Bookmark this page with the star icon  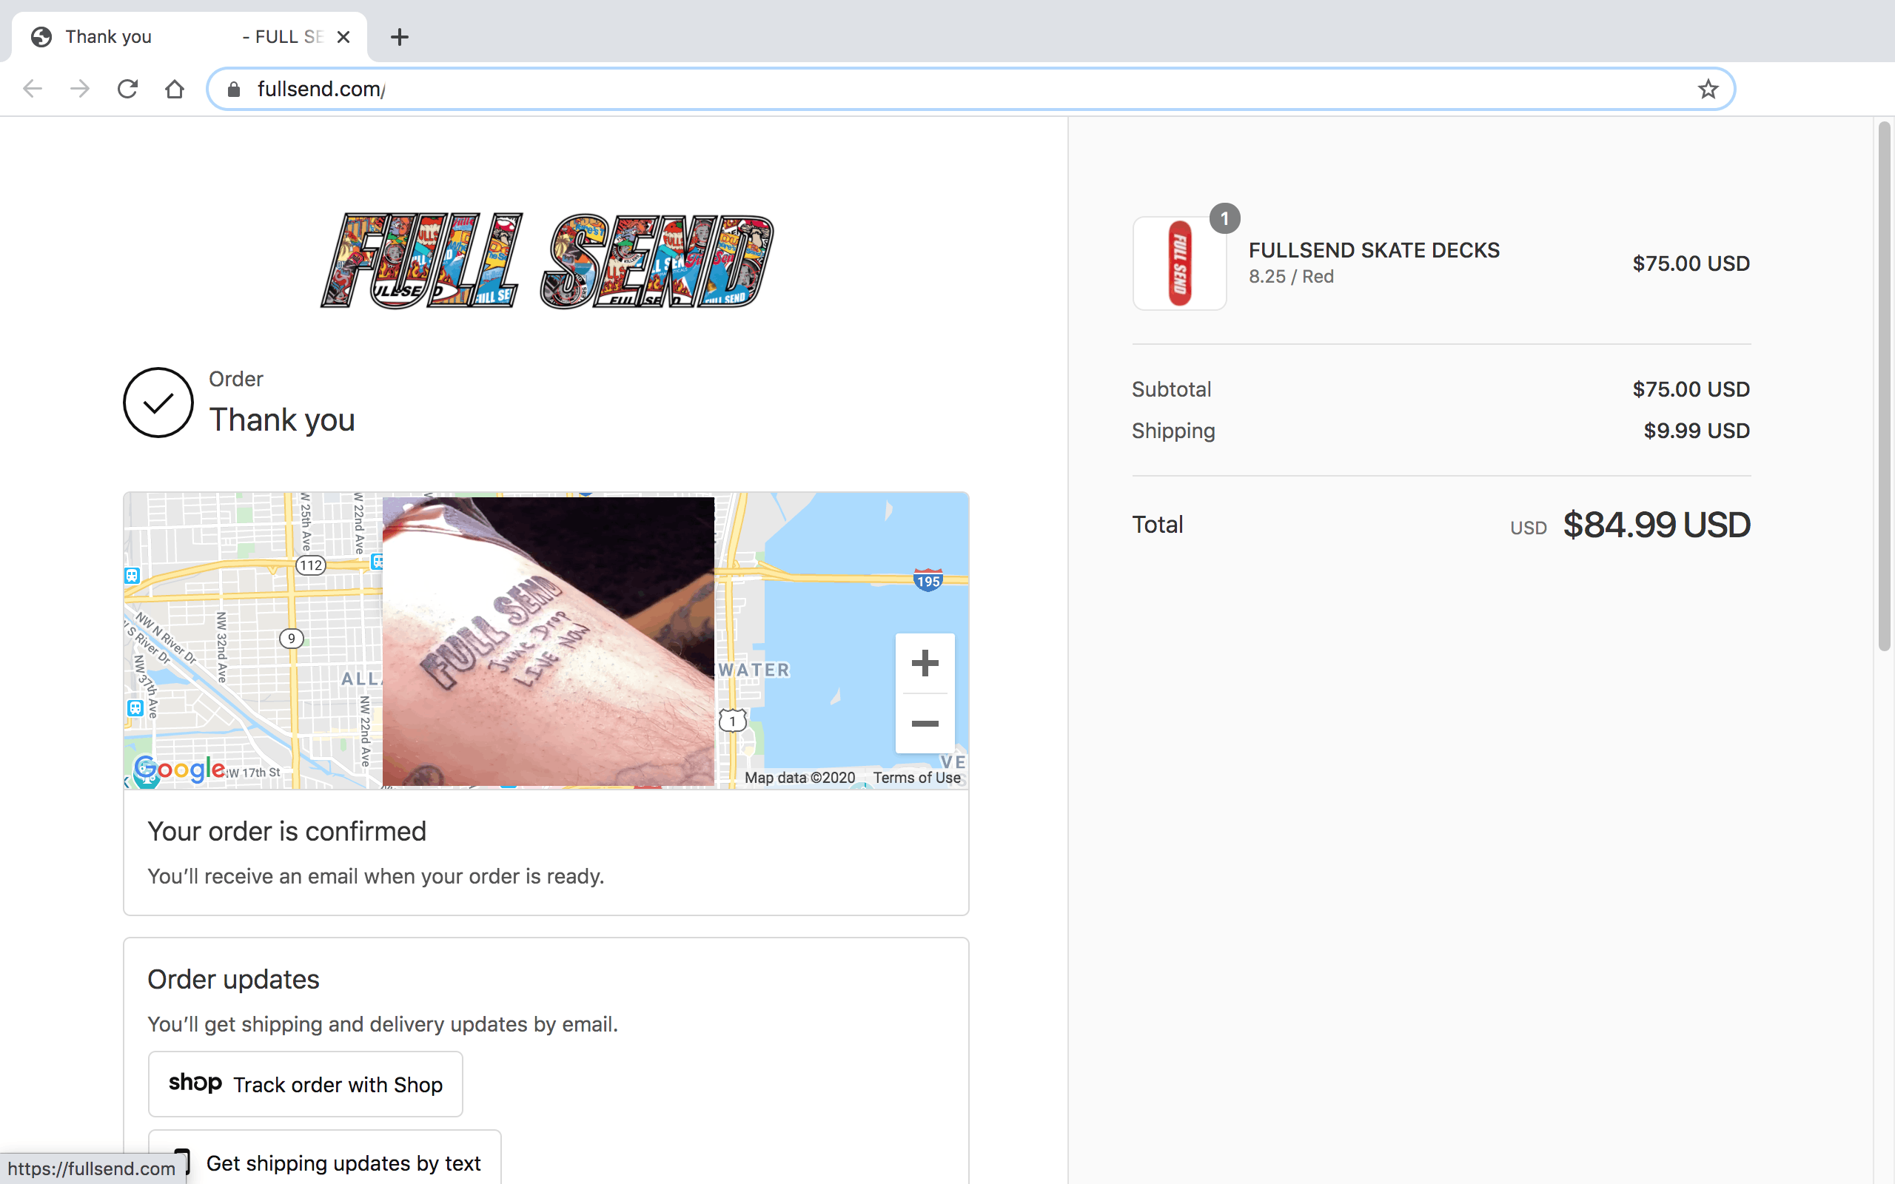point(1708,89)
